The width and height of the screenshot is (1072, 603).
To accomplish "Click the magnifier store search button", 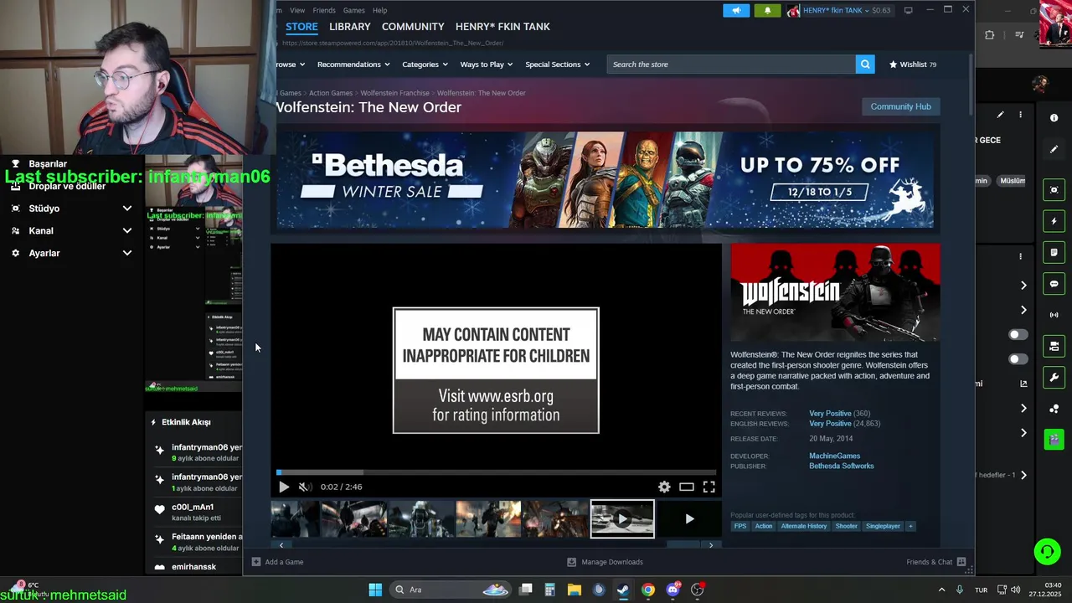I will pos(865,64).
